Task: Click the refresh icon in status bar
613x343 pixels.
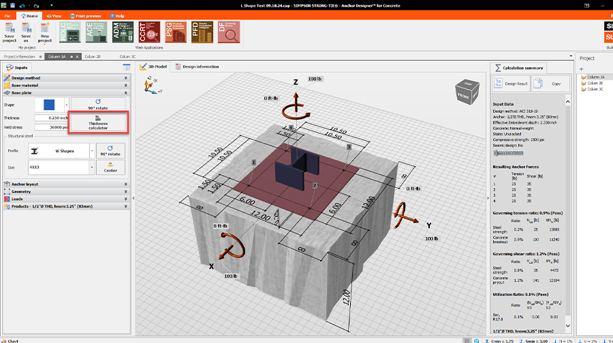Action: point(477,341)
